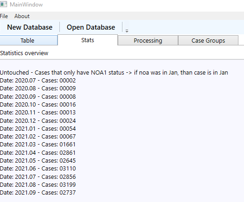Select the Stats tab

88,40
